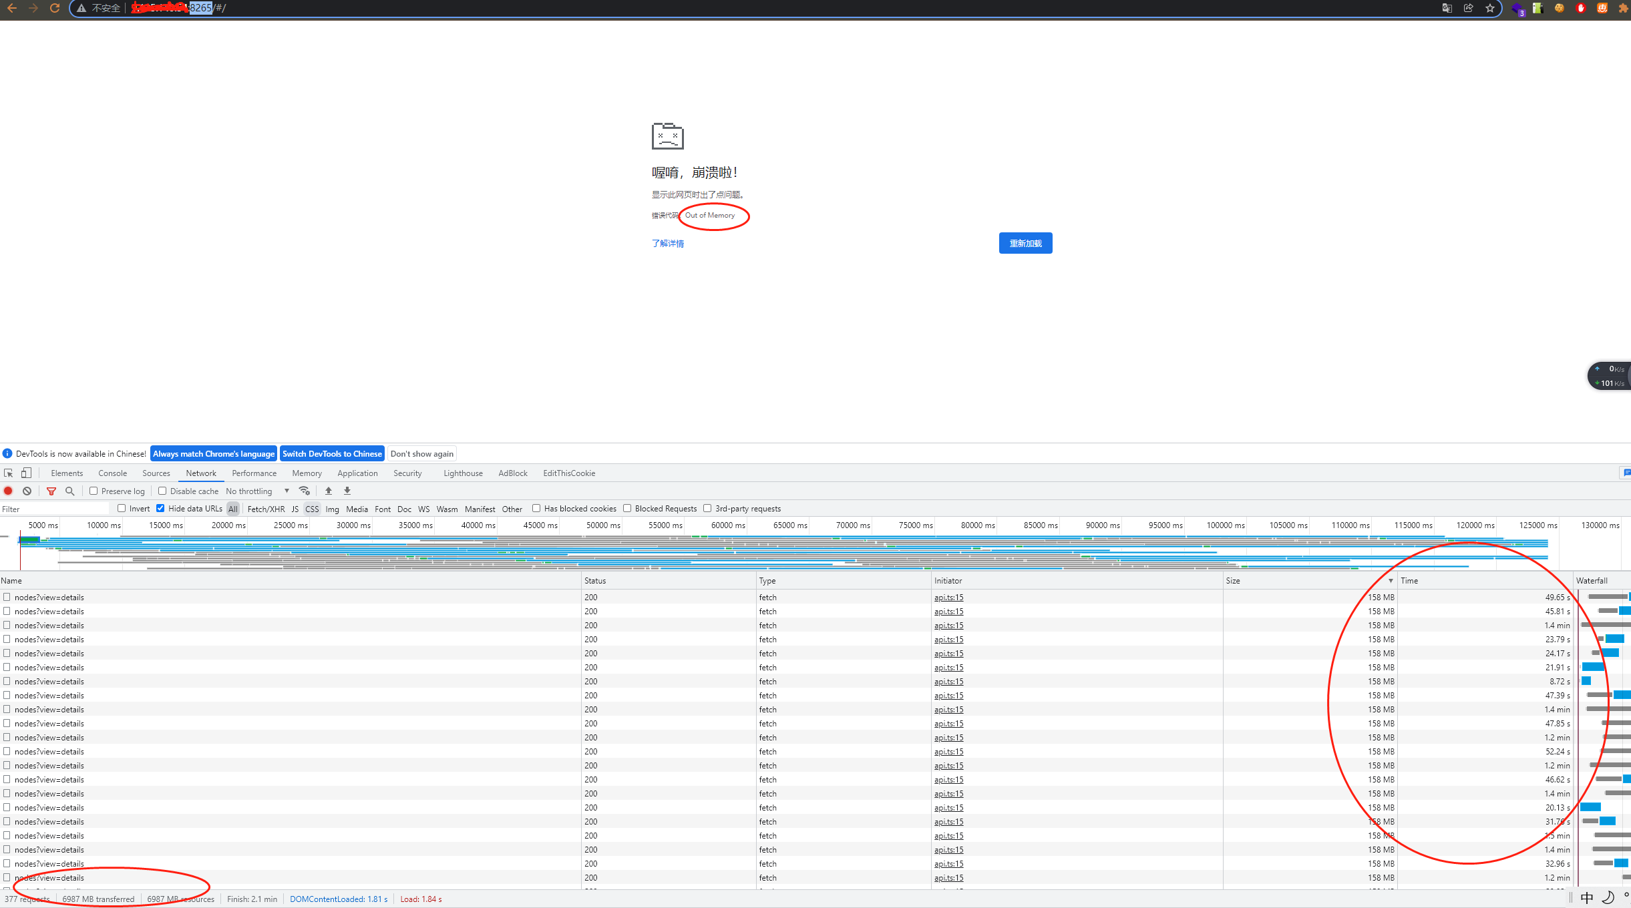
Task: Enable Disable cache option
Action: tap(162, 491)
